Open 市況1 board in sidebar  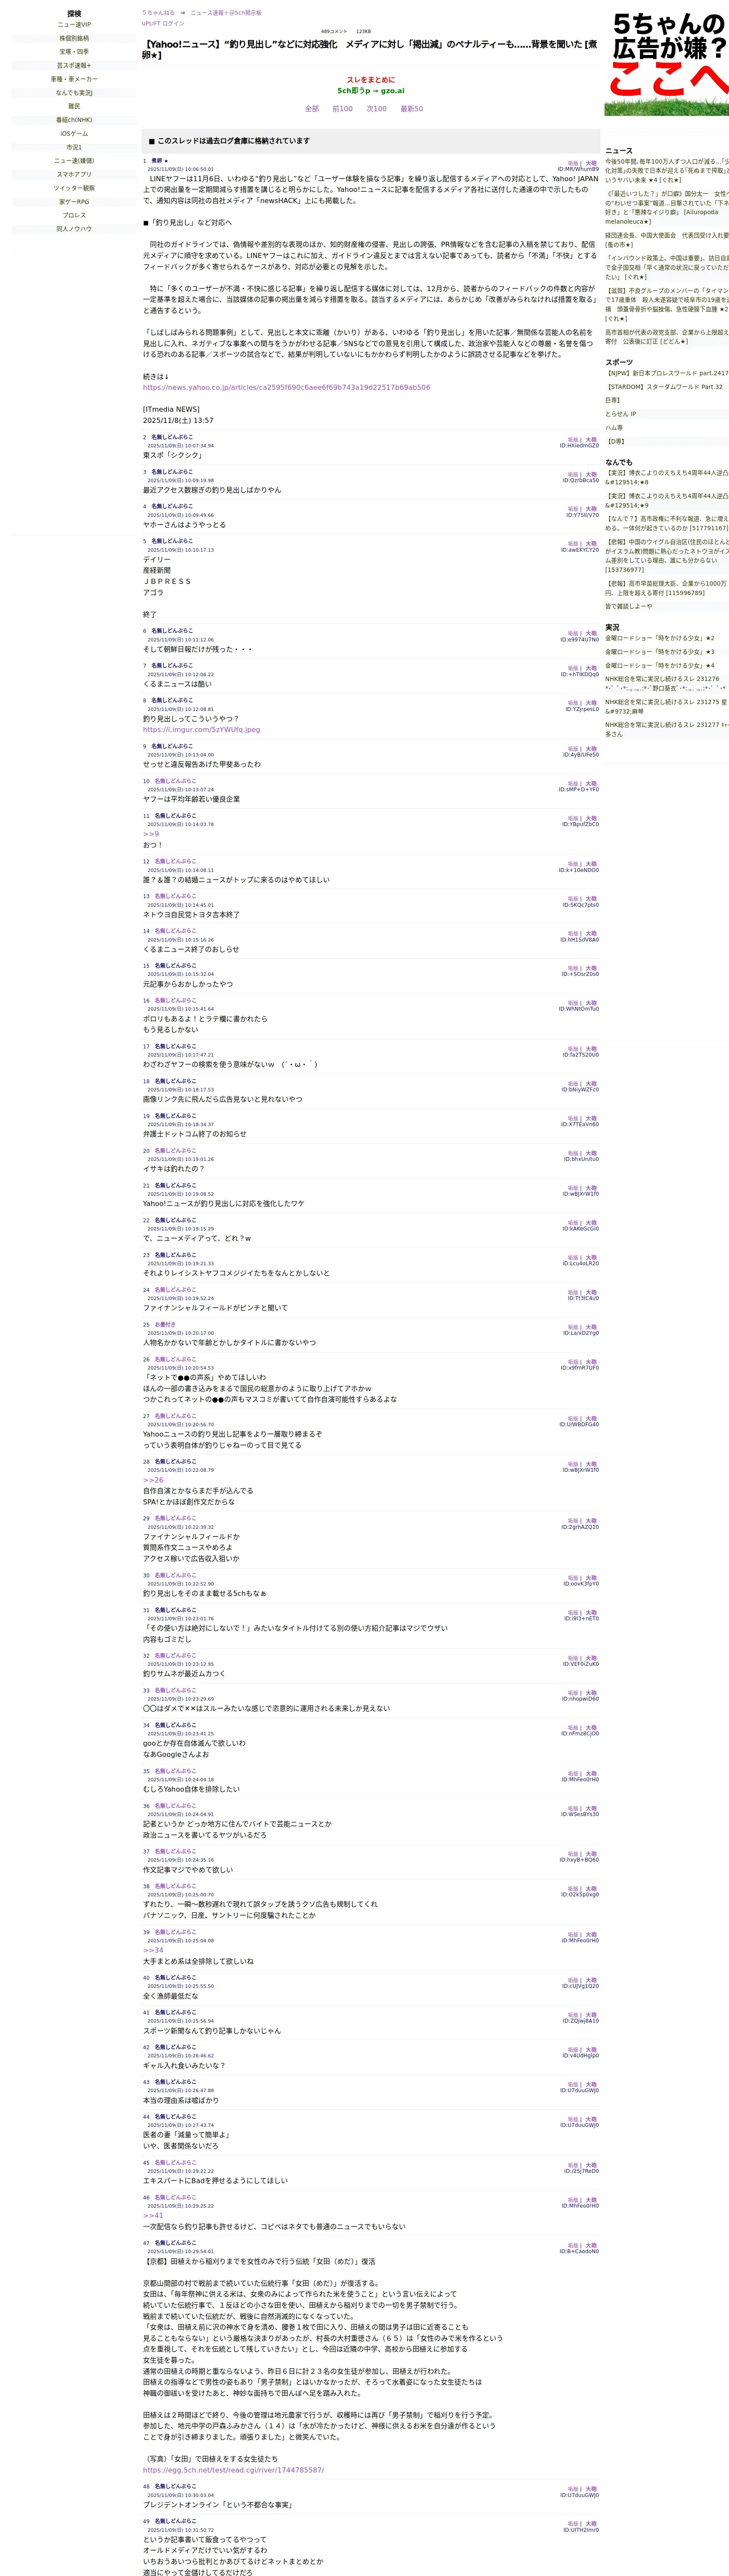tap(74, 147)
